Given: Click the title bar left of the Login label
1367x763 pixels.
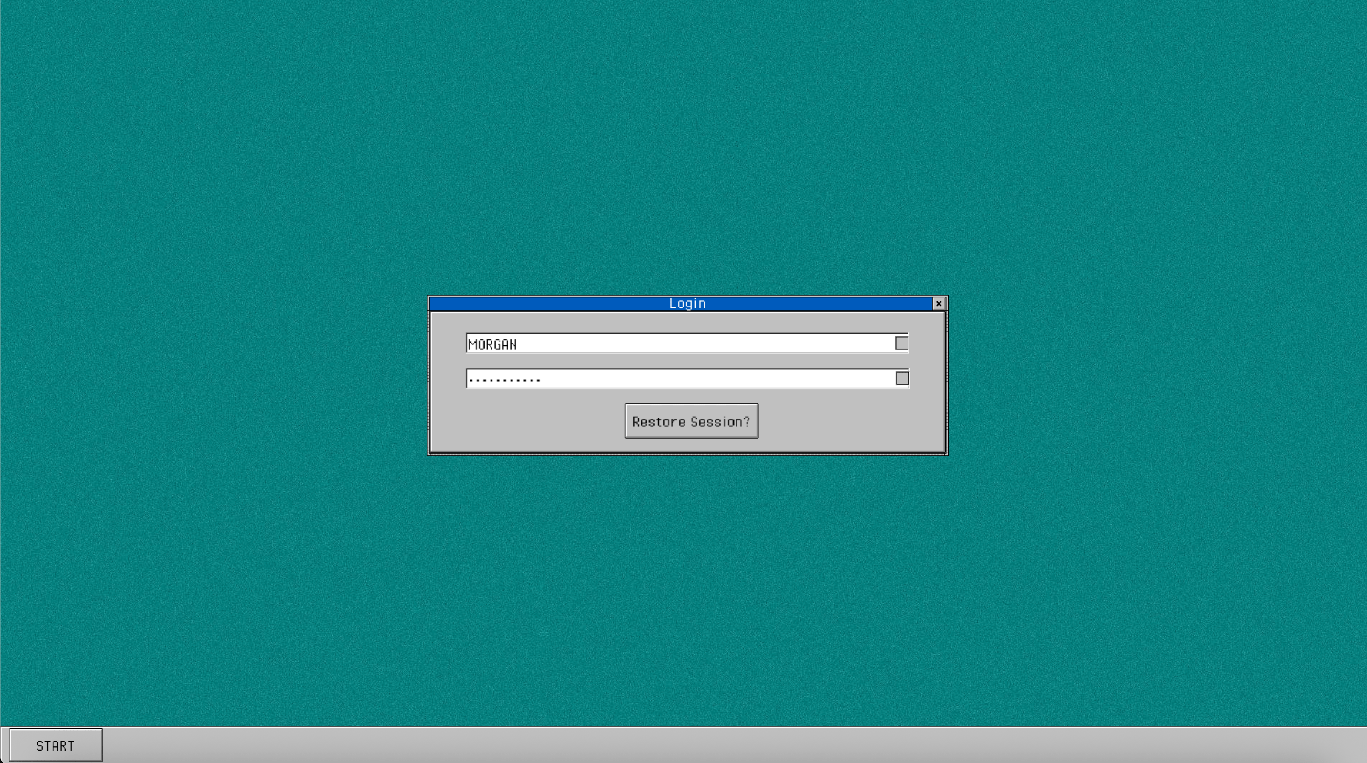Looking at the screenshot, I should coord(546,304).
